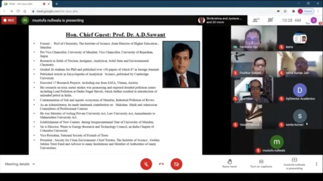Screen dimensions: 323x181
Task: Click the green m presenter avatar in top bar
Action: tap(25, 20)
